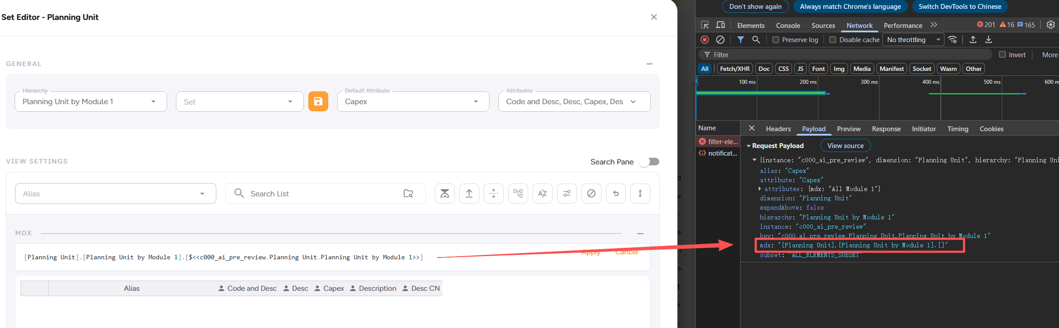1059x328 pixels.
Task: Enable the Preserve log checkbox
Action: [x=776, y=40]
